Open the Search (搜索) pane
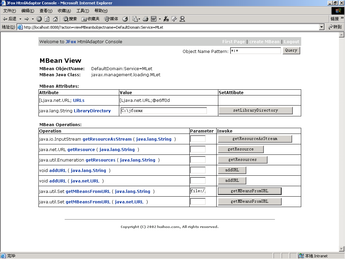Image resolution: width=345 pixels, height=259 pixels. coord(70,19)
